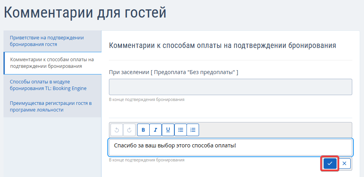Insert a numbered list
The image size is (364, 177).
(193, 130)
